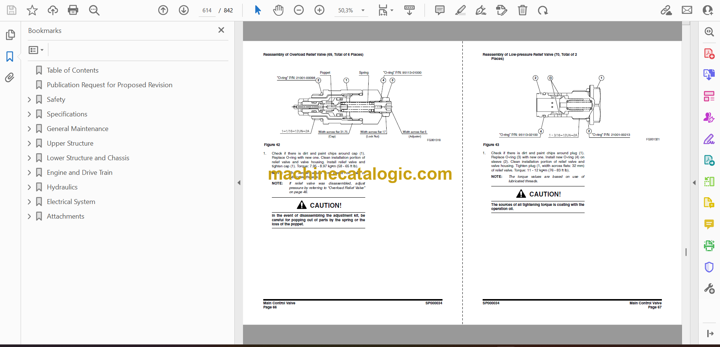
Task: Add the file to starred favorites
Action: [x=32, y=10]
